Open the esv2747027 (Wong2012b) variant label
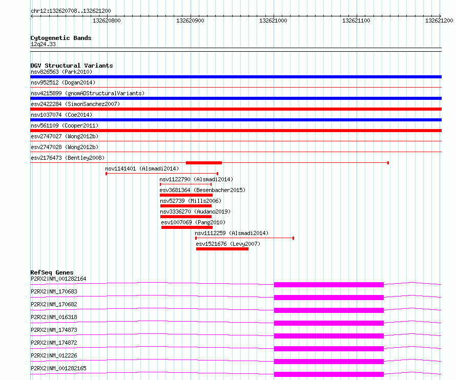This screenshot has width=456, height=380. (65, 136)
